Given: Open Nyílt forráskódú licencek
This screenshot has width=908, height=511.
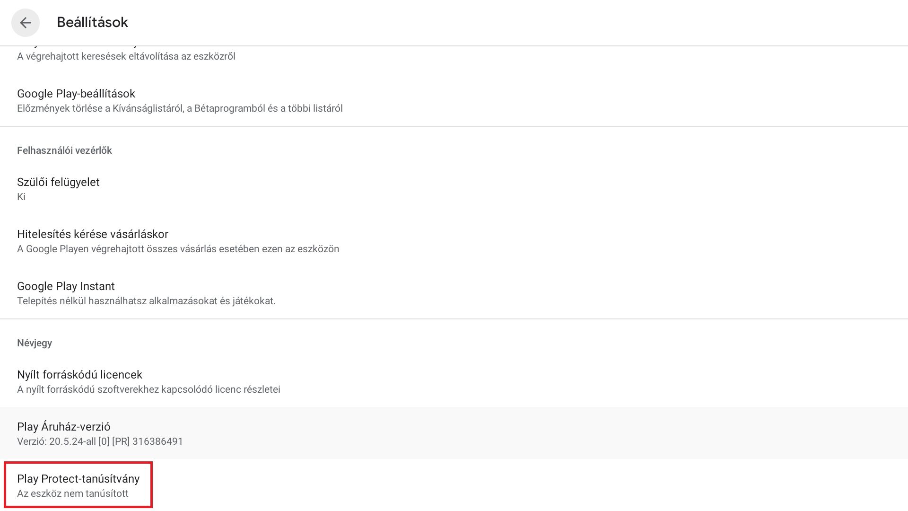Looking at the screenshot, I should [x=79, y=375].
